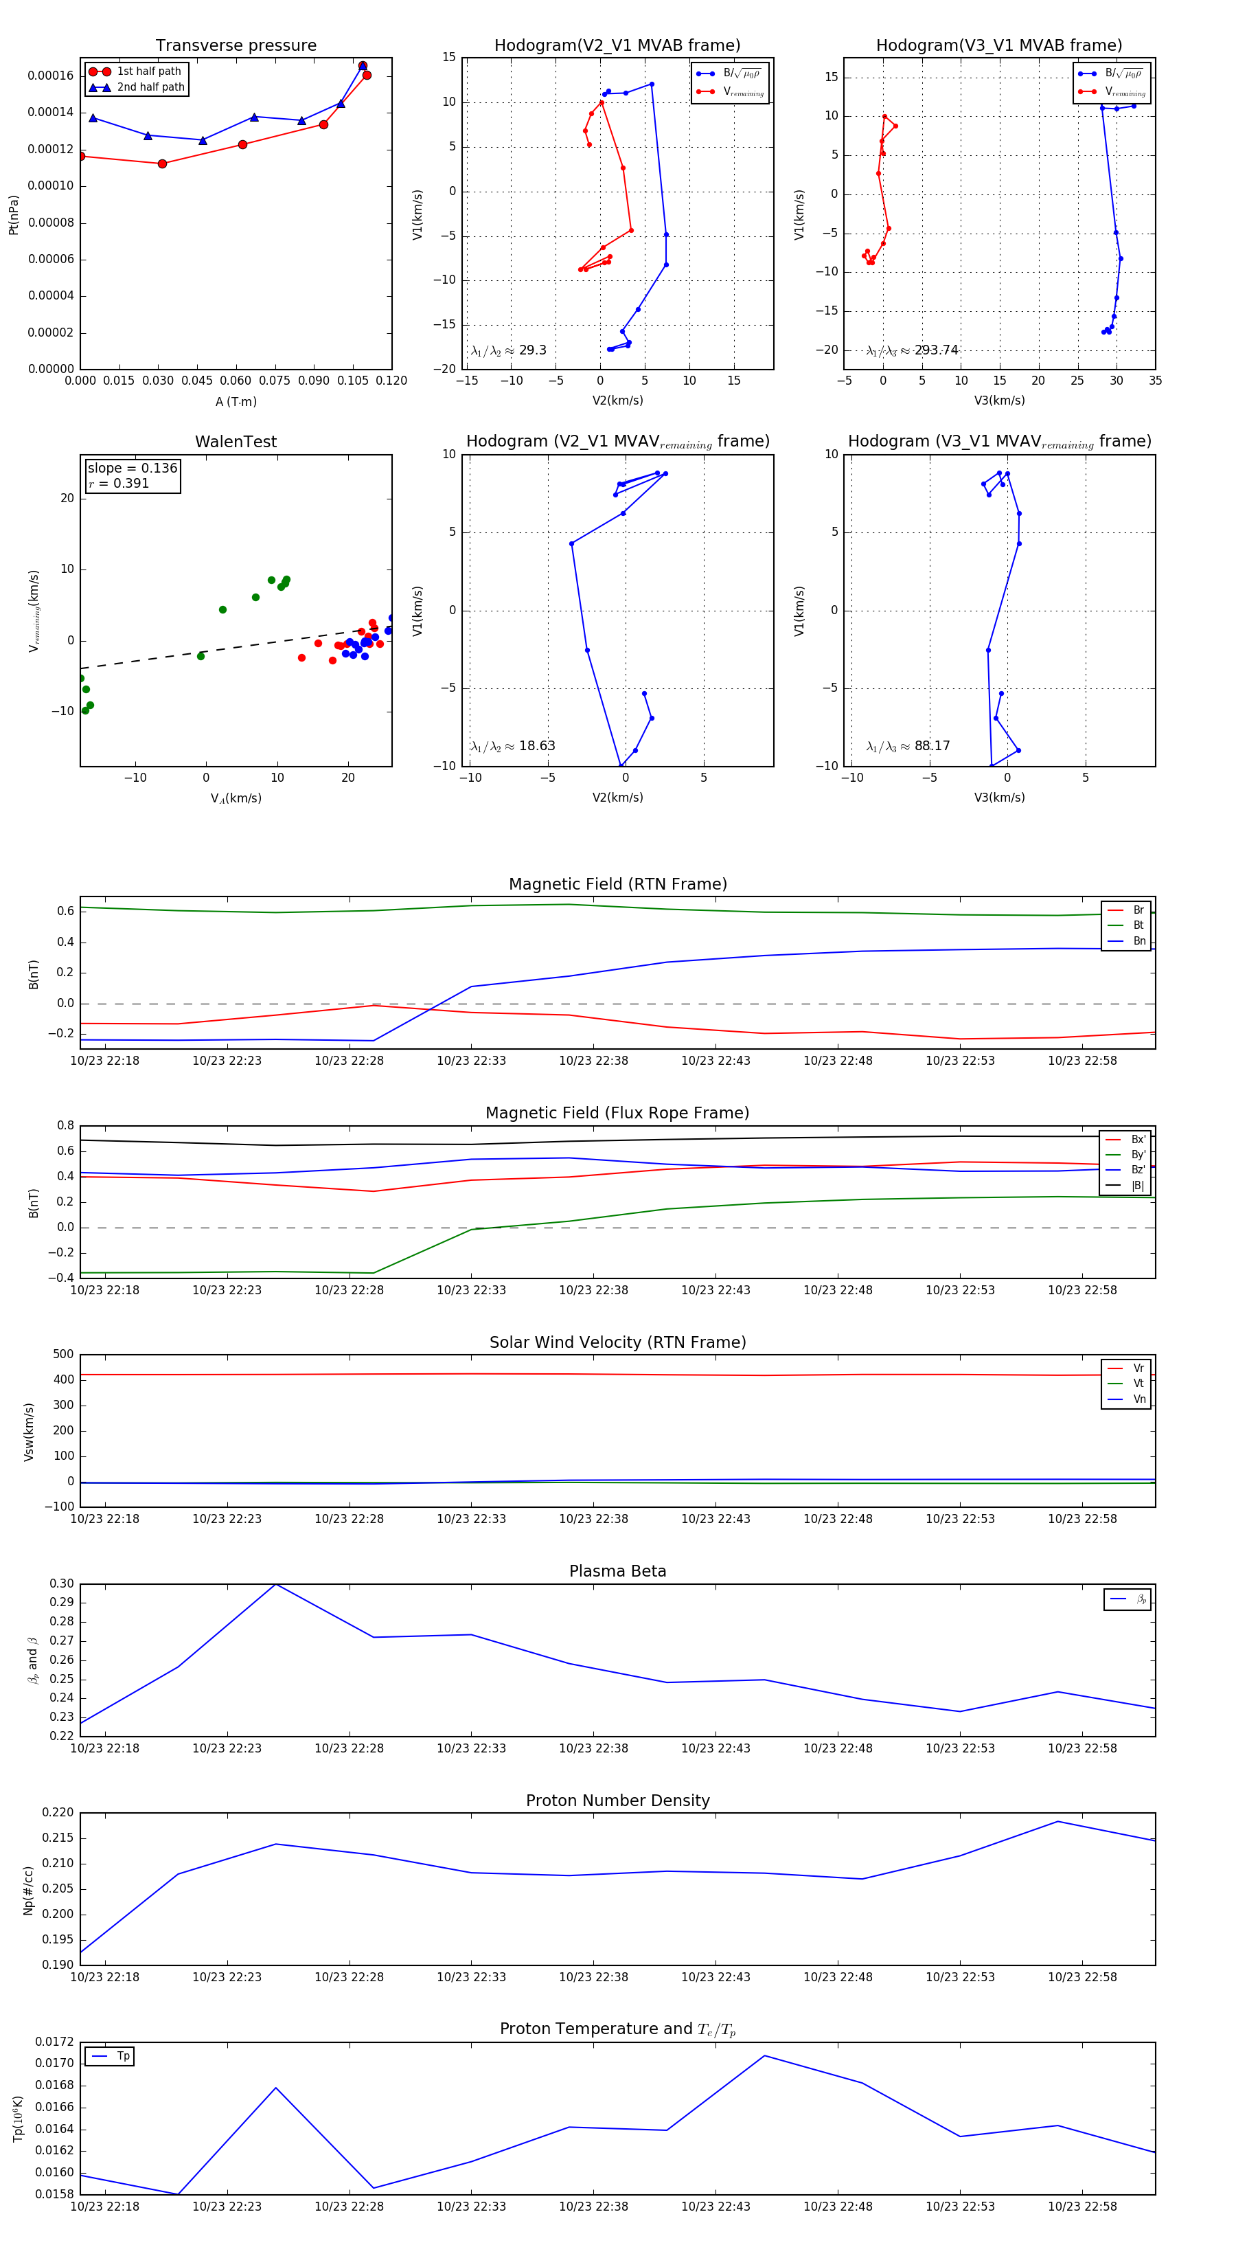Click the λ1/λ2 ≈ 29.3 annotation

(508, 350)
